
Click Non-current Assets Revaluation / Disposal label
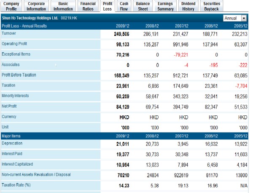coord(36,175)
